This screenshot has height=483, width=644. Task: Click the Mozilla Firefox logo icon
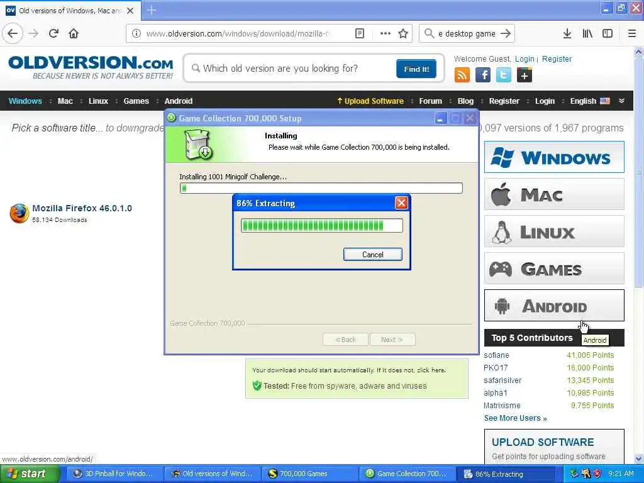click(x=19, y=214)
